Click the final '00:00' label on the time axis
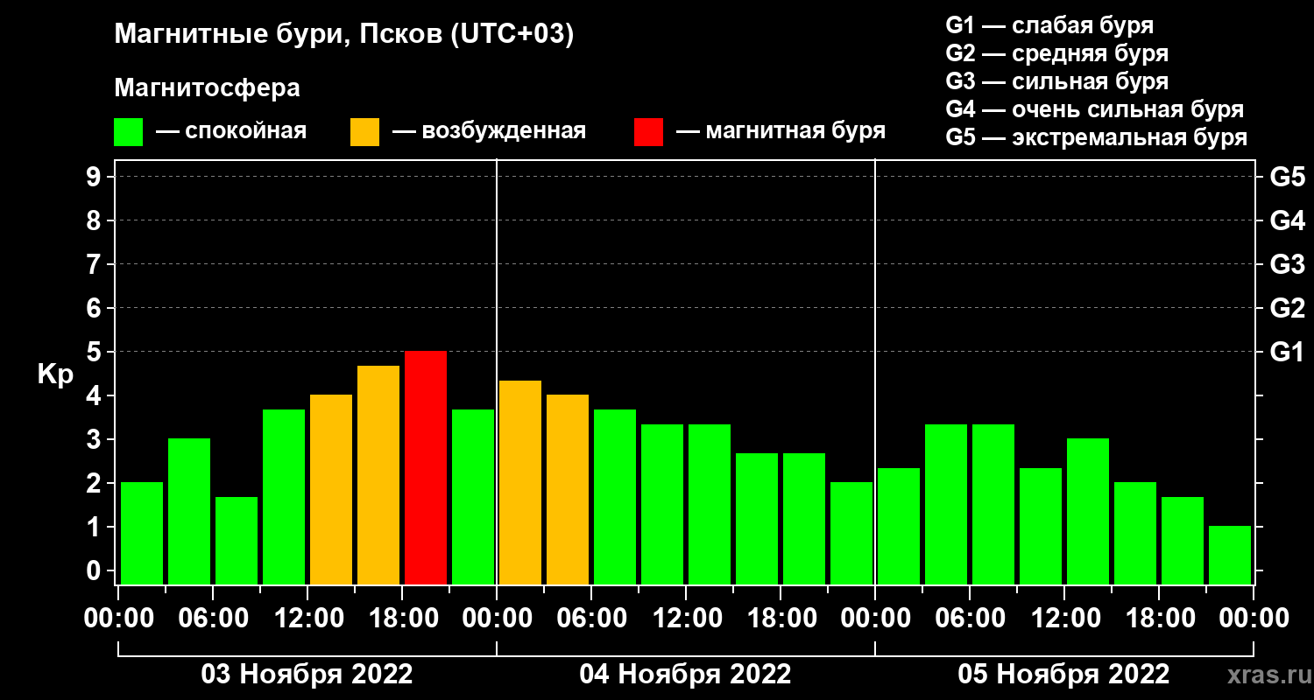This screenshot has width=1314, height=700. coord(1254,619)
